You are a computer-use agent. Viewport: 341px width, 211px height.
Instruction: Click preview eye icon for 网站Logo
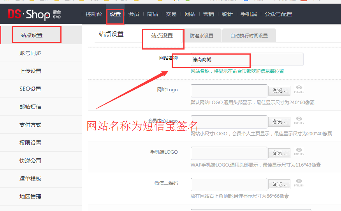(x=299, y=89)
